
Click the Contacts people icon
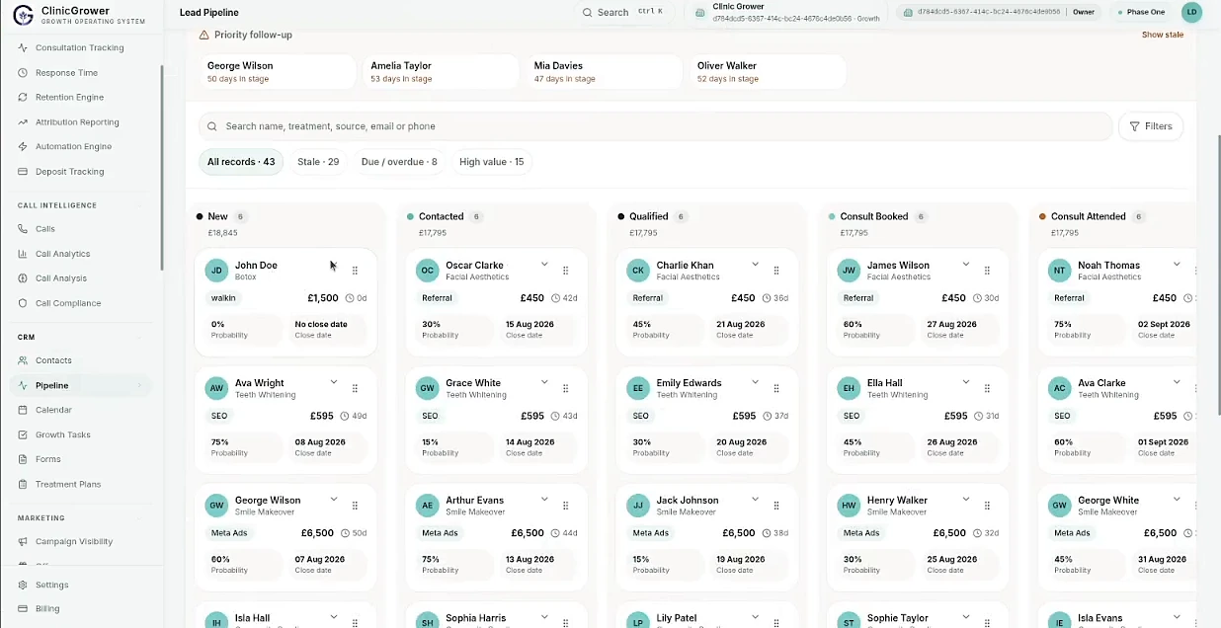tap(23, 360)
